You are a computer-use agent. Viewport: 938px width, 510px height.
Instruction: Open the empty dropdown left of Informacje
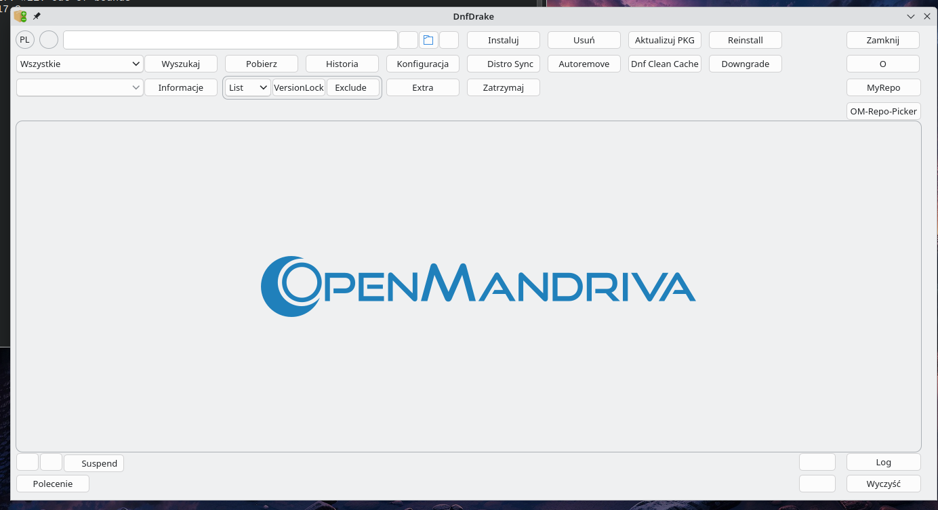pos(80,87)
